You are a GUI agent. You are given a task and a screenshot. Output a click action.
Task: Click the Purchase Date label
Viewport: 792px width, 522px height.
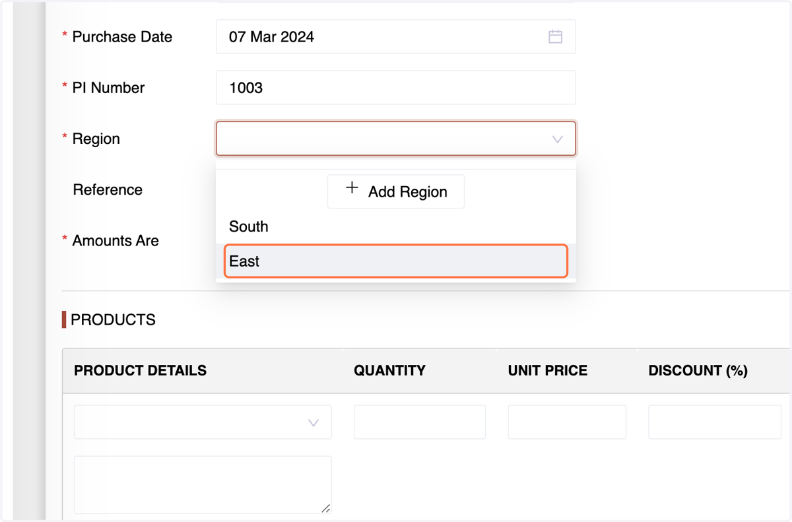coord(122,37)
